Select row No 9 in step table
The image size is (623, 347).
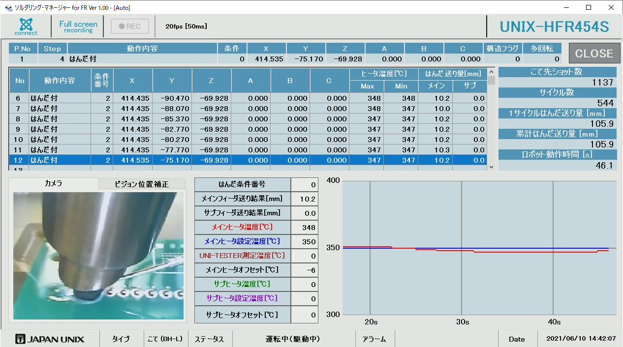point(248,129)
